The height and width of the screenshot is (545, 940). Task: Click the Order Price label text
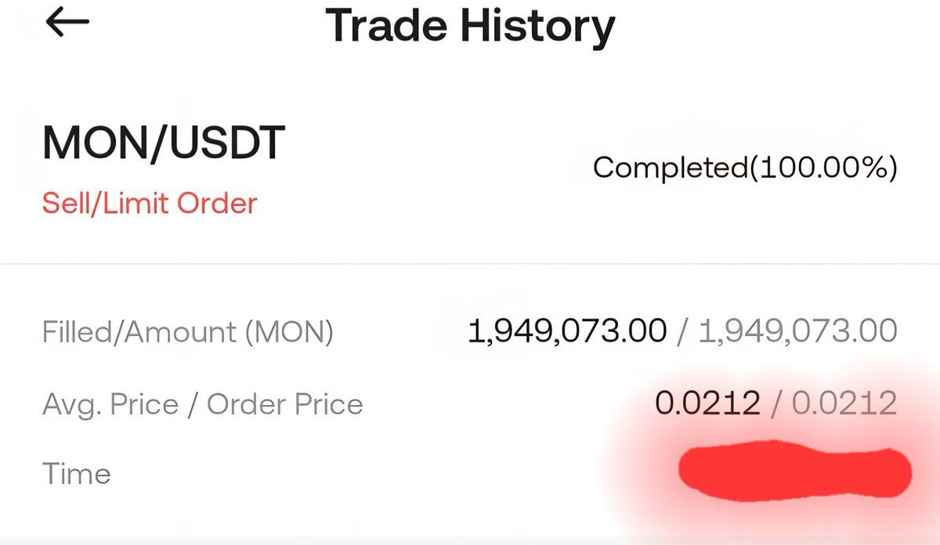point(285,404)
